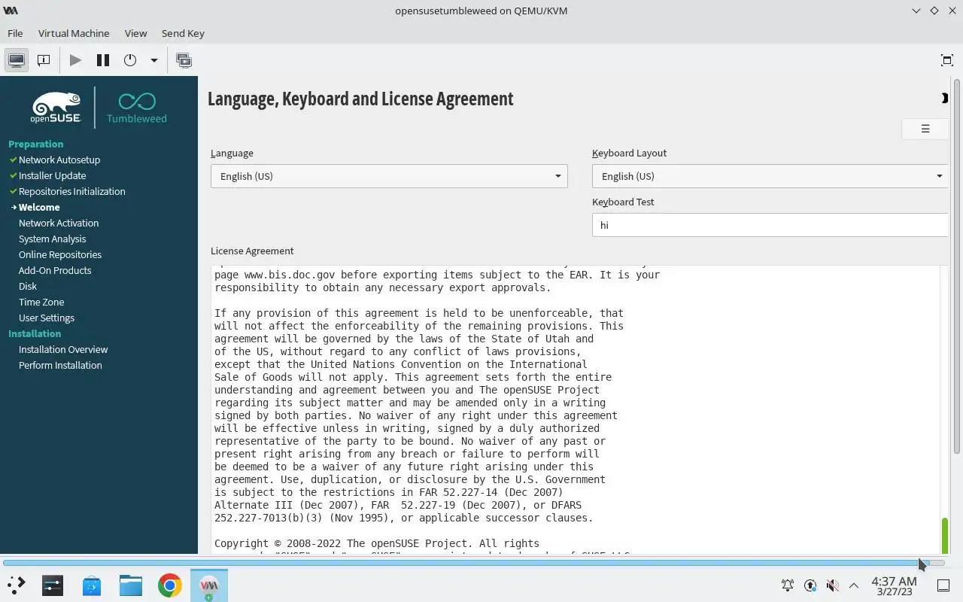Click the Language, Keyboard and License heading

pos(360,99)
